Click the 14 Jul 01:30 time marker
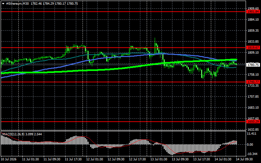 pyautogui.click(x=223, y=159)
